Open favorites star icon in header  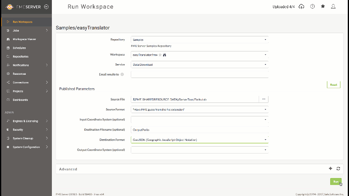point(323,7)
